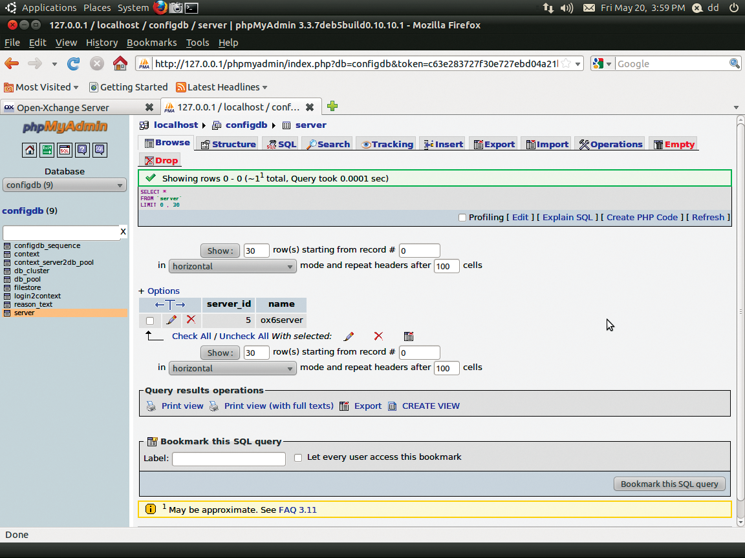Click the Export icon next to With selected

[x=409, y=336]
